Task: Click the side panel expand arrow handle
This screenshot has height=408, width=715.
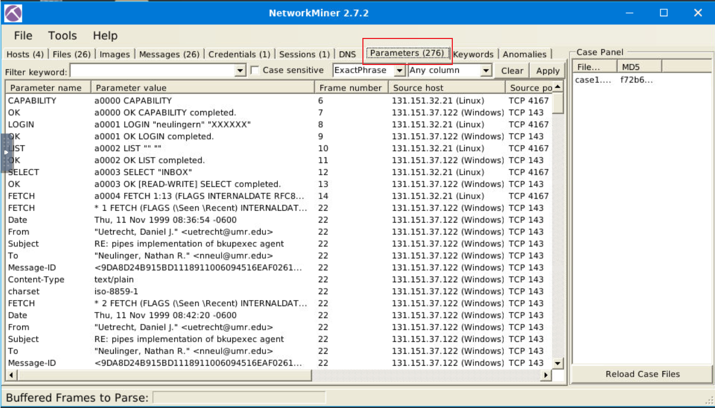Action: (x=6, y=152)
